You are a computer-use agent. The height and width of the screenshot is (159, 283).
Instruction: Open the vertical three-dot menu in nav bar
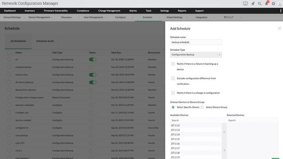pos(281,11)
